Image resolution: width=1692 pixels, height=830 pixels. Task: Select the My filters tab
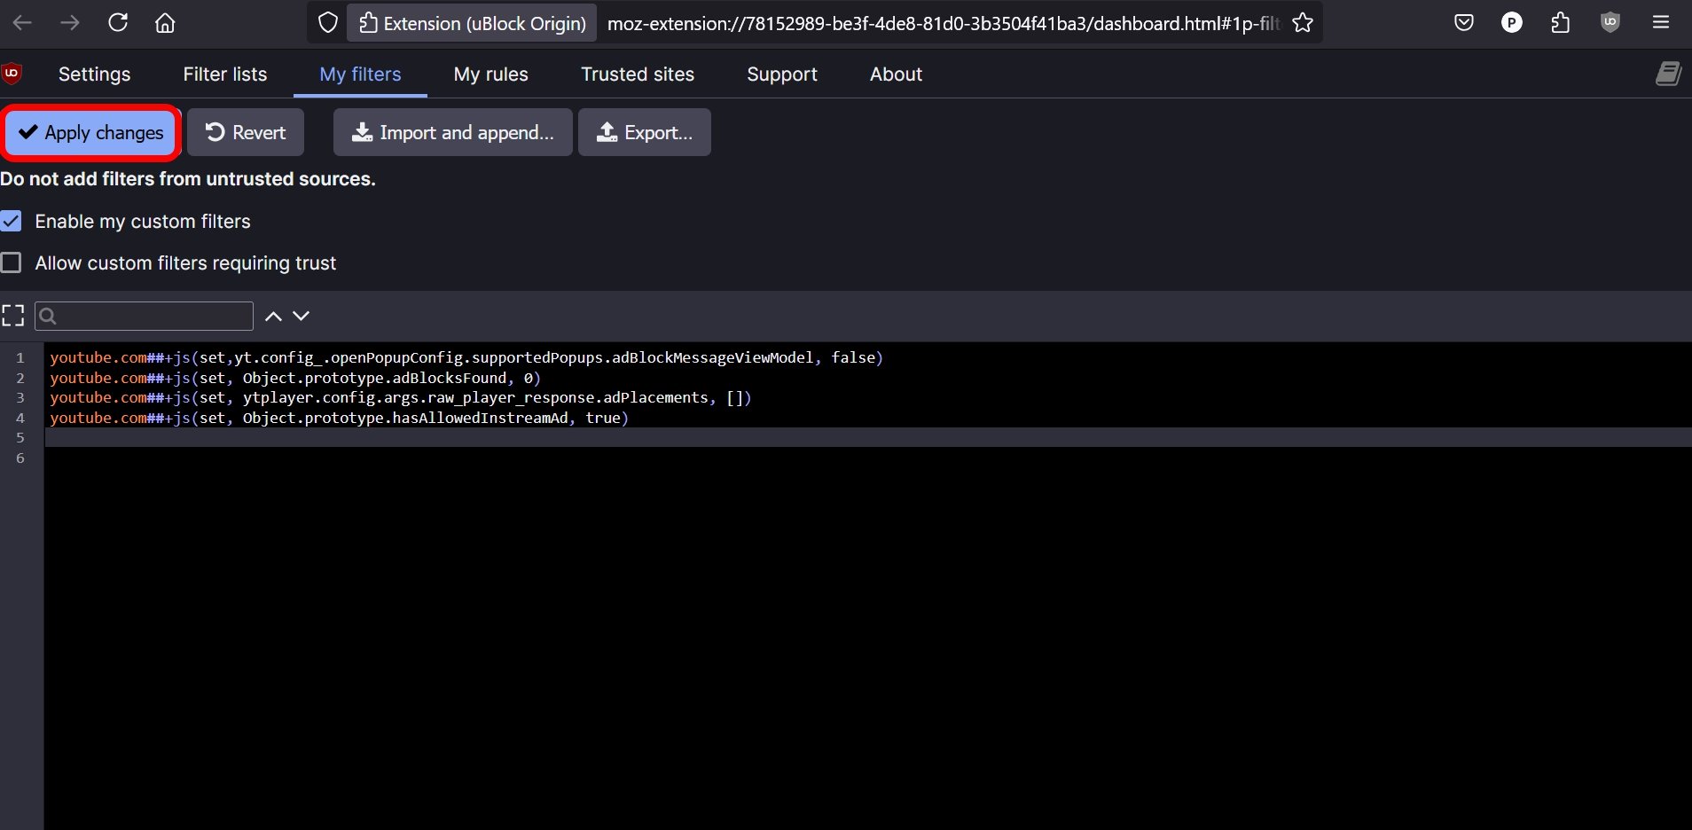tap(360, 74)
